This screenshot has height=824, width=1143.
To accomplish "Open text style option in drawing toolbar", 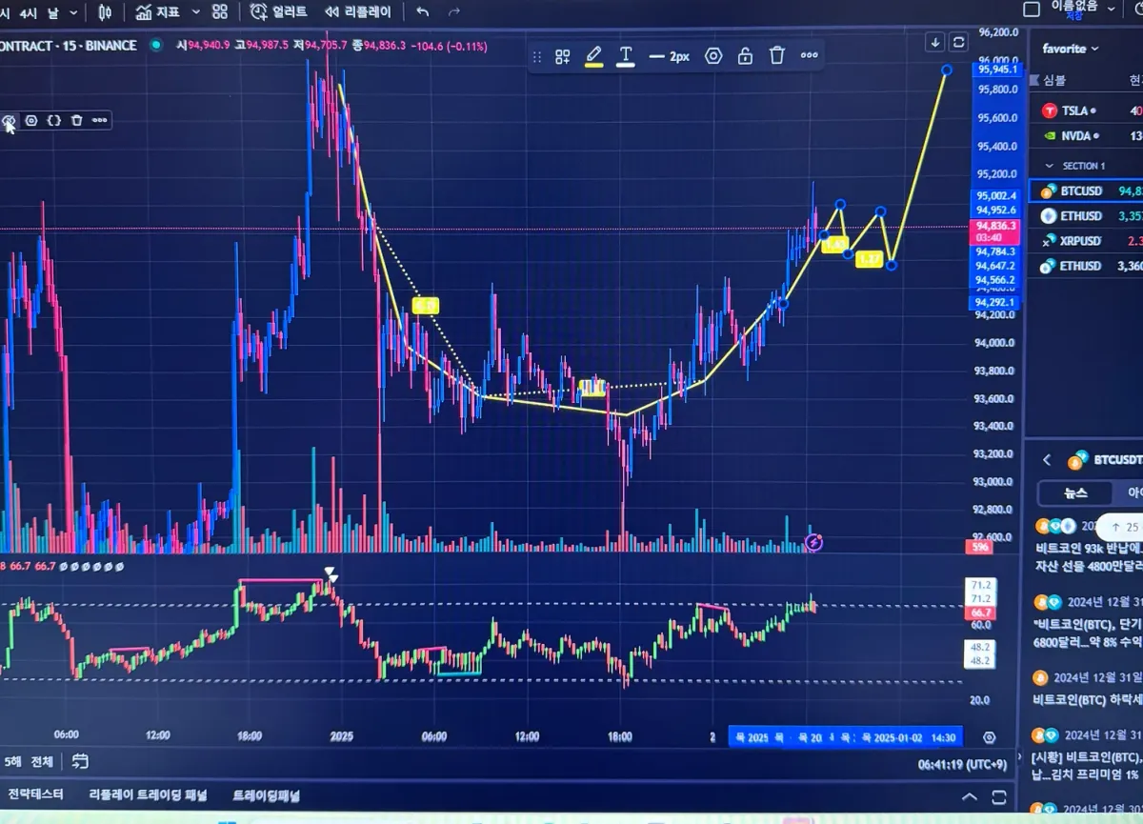I will click(x=626, y=56).
